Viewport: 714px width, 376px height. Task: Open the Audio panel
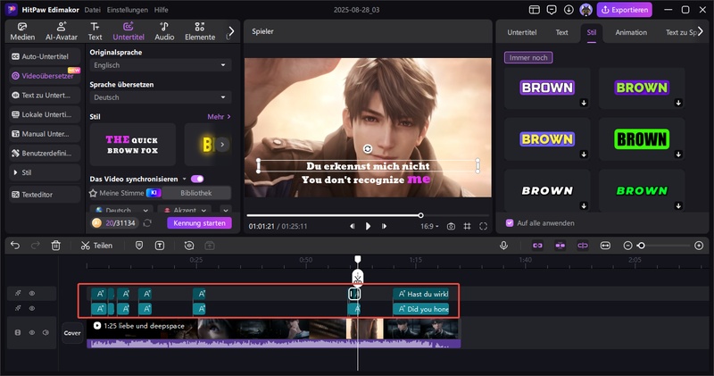(x=164, y=31)
